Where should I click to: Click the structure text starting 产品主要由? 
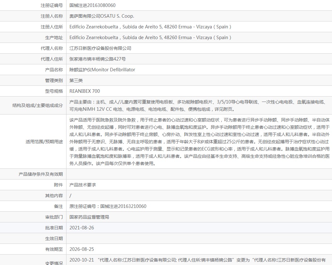pyautogui.click(x=198, y=106)
